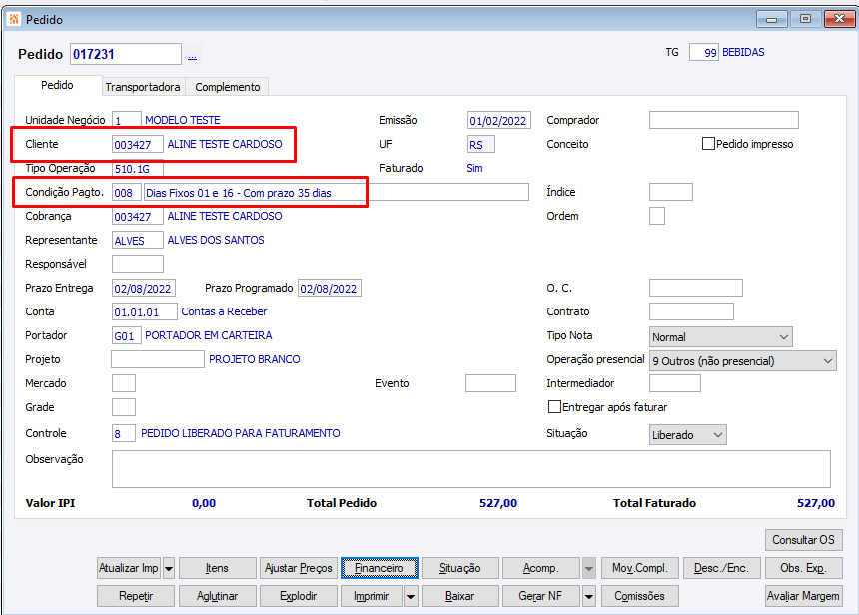Click the Gerar NF button
Viewport: 859px width, 615px height.
coord(541,596)
